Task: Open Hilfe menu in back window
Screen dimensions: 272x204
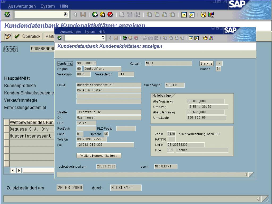Action: coord(64,6)
